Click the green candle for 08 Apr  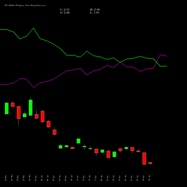click(61, 147)
